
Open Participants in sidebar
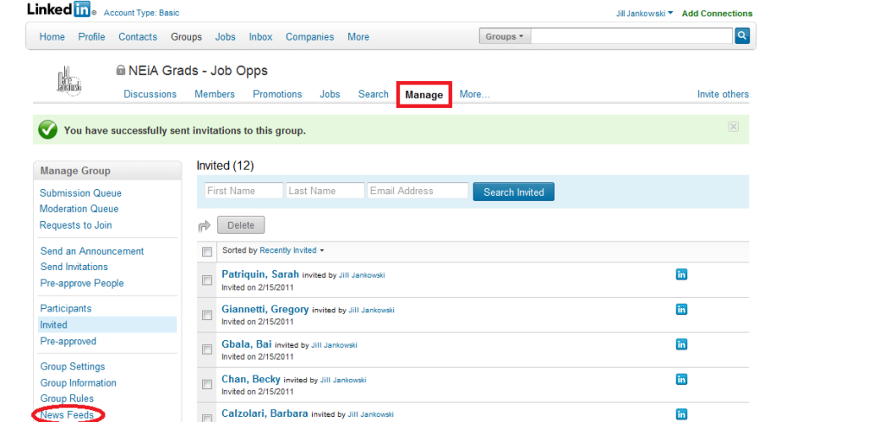click(66, 308)
